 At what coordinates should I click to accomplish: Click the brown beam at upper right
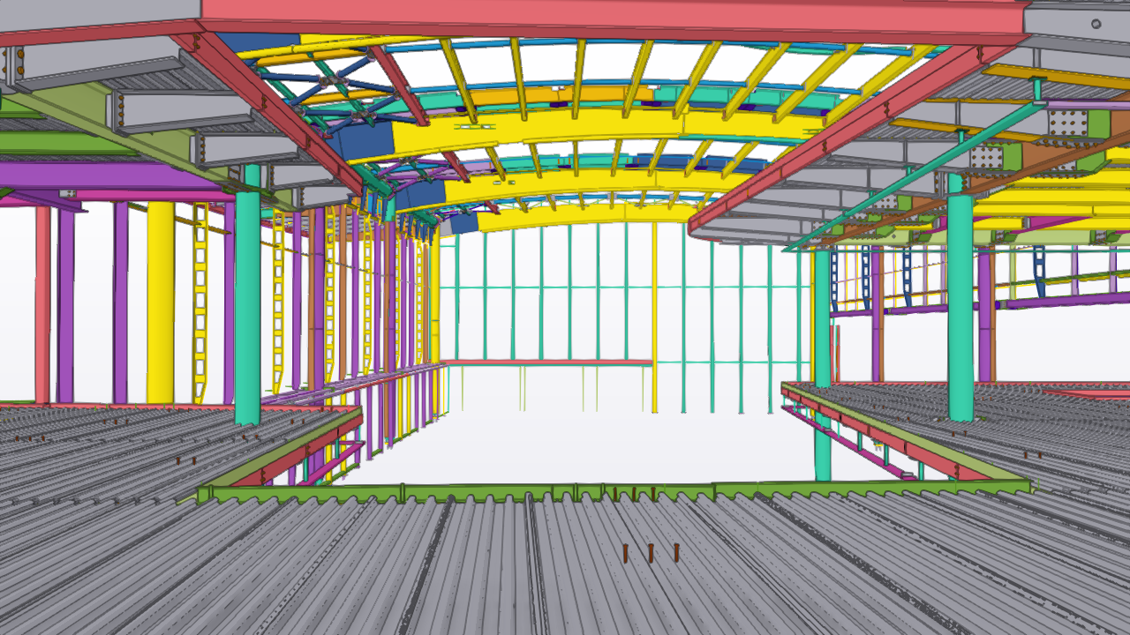point(1059,168)
